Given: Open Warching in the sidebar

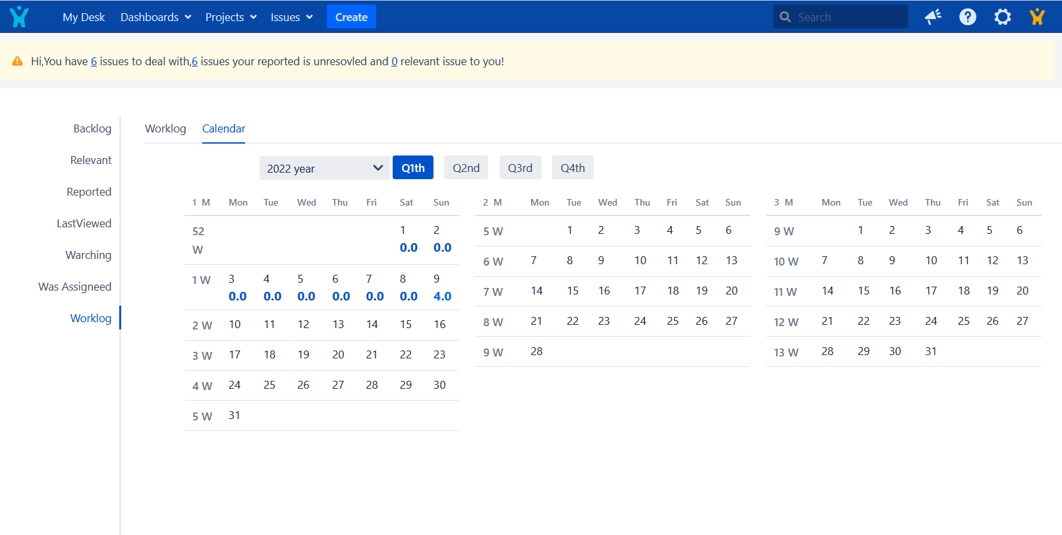Looking at the screenshot, I should [88, 255].
